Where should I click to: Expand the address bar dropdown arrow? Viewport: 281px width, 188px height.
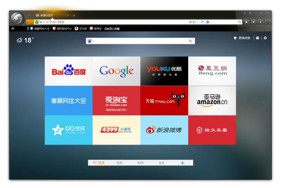[197, 22]
